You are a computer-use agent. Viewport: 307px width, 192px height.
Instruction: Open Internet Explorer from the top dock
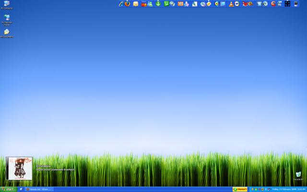(x=121, y=4)
